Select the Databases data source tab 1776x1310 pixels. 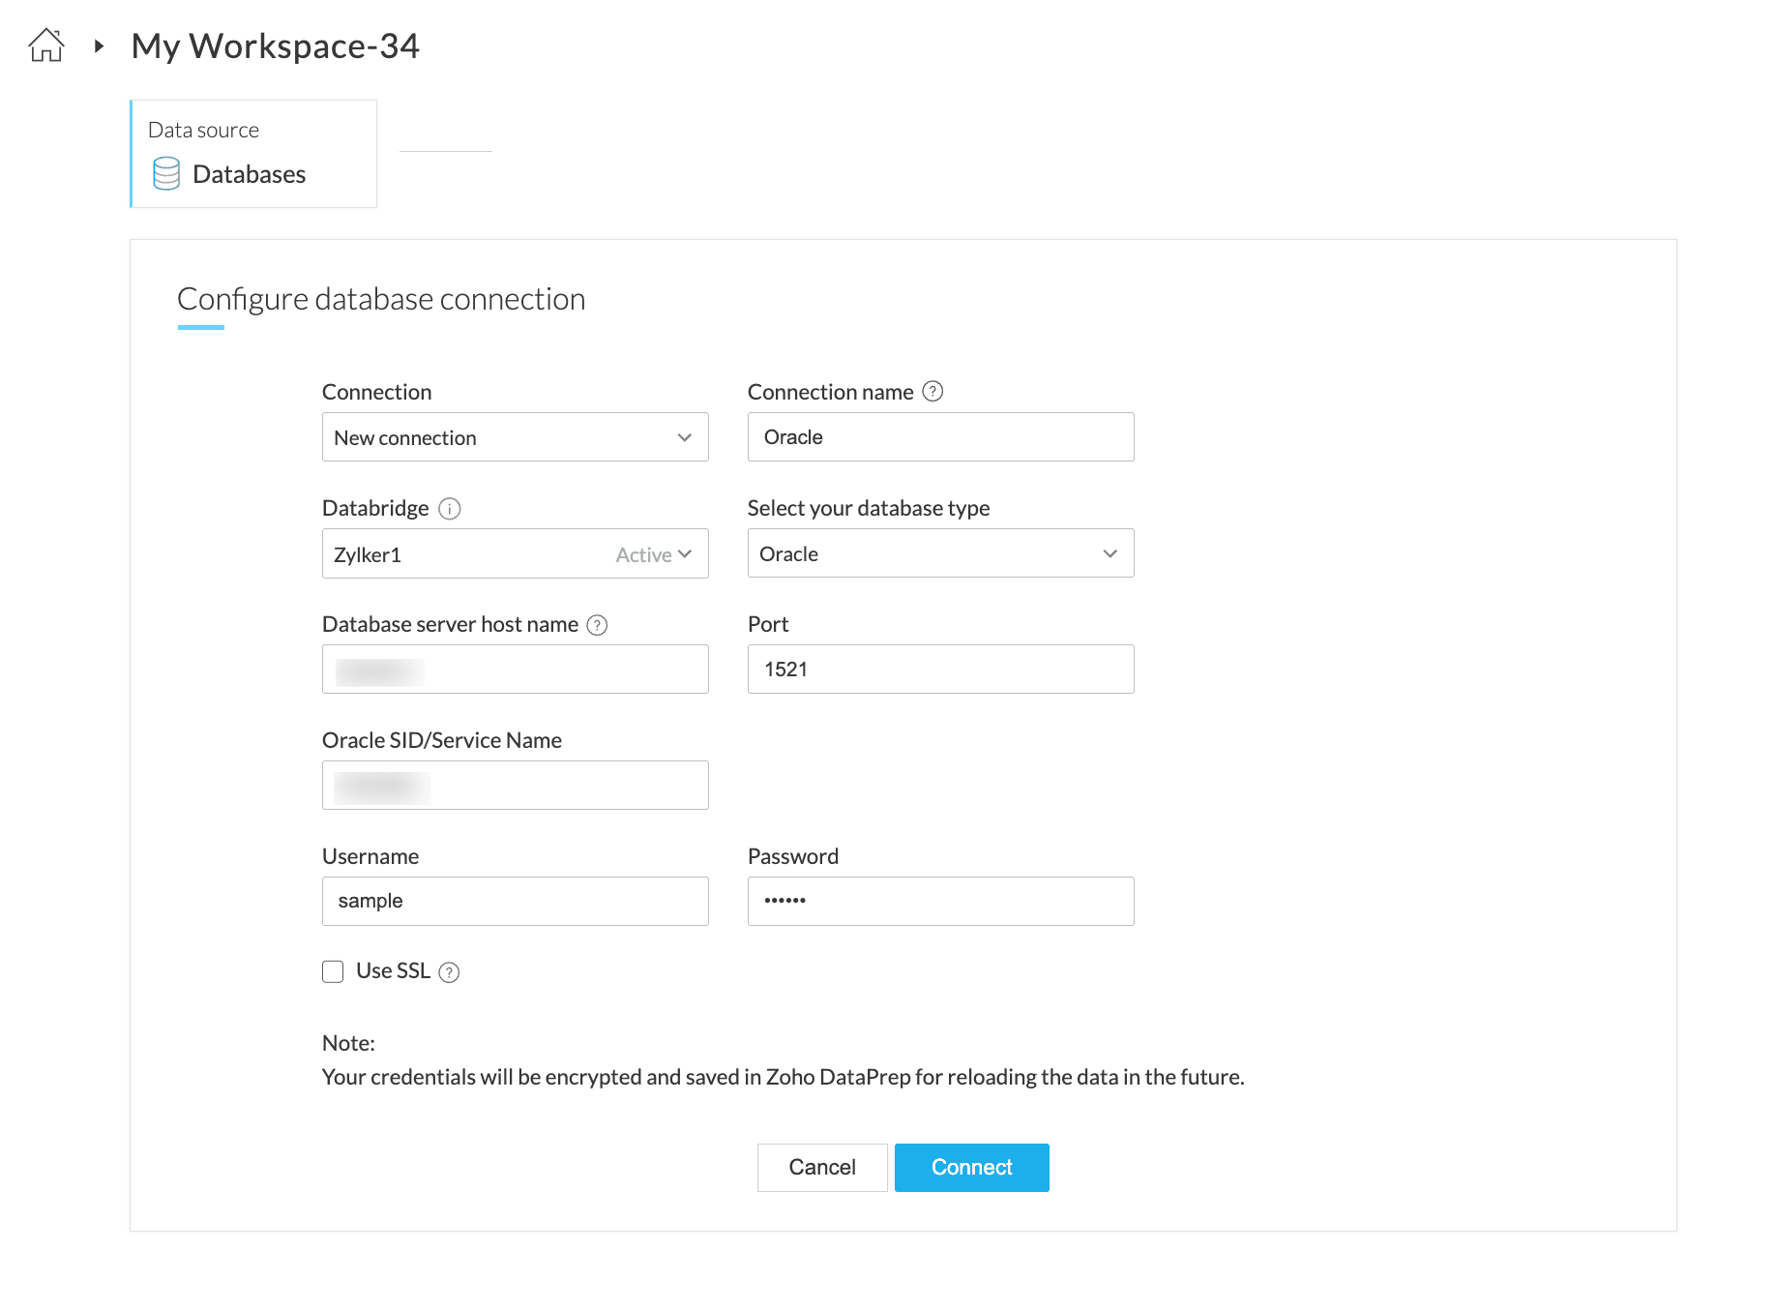click(x=253, y=154)
